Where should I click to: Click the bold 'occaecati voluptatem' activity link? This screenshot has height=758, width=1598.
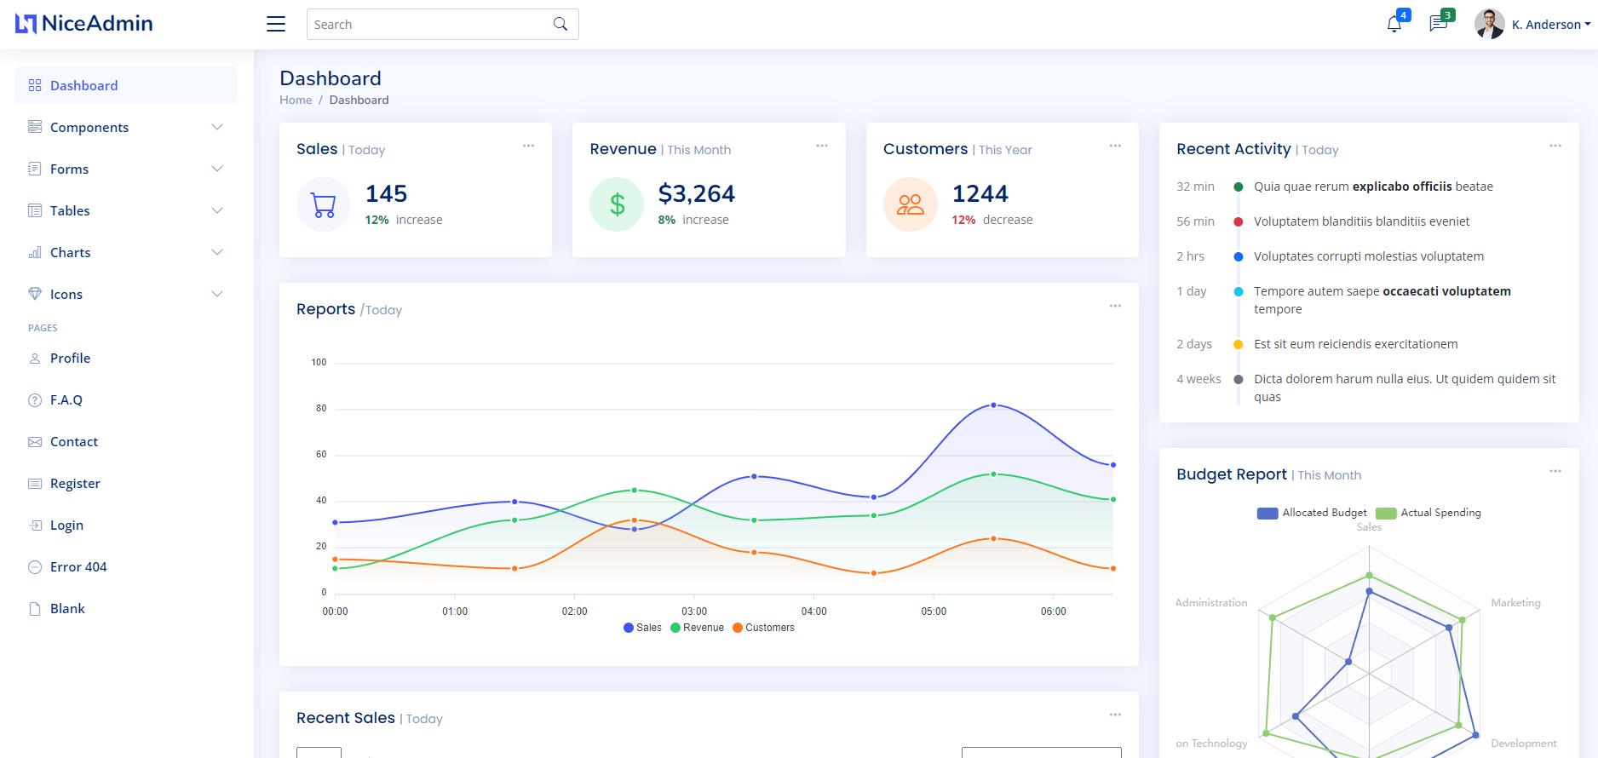[x=1446, y=291]
